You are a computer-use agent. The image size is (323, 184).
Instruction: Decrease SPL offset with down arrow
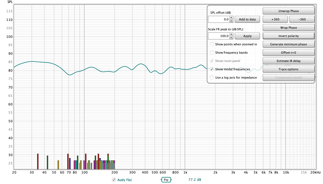coord(231,21)
